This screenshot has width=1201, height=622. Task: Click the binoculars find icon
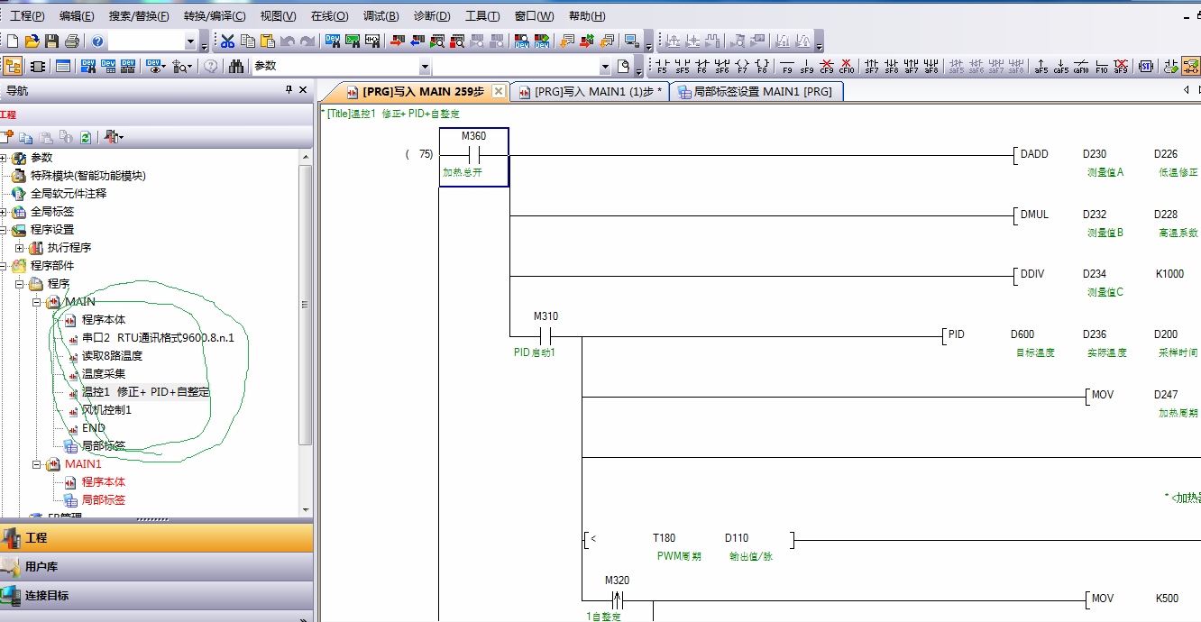(x=236, y=66)
